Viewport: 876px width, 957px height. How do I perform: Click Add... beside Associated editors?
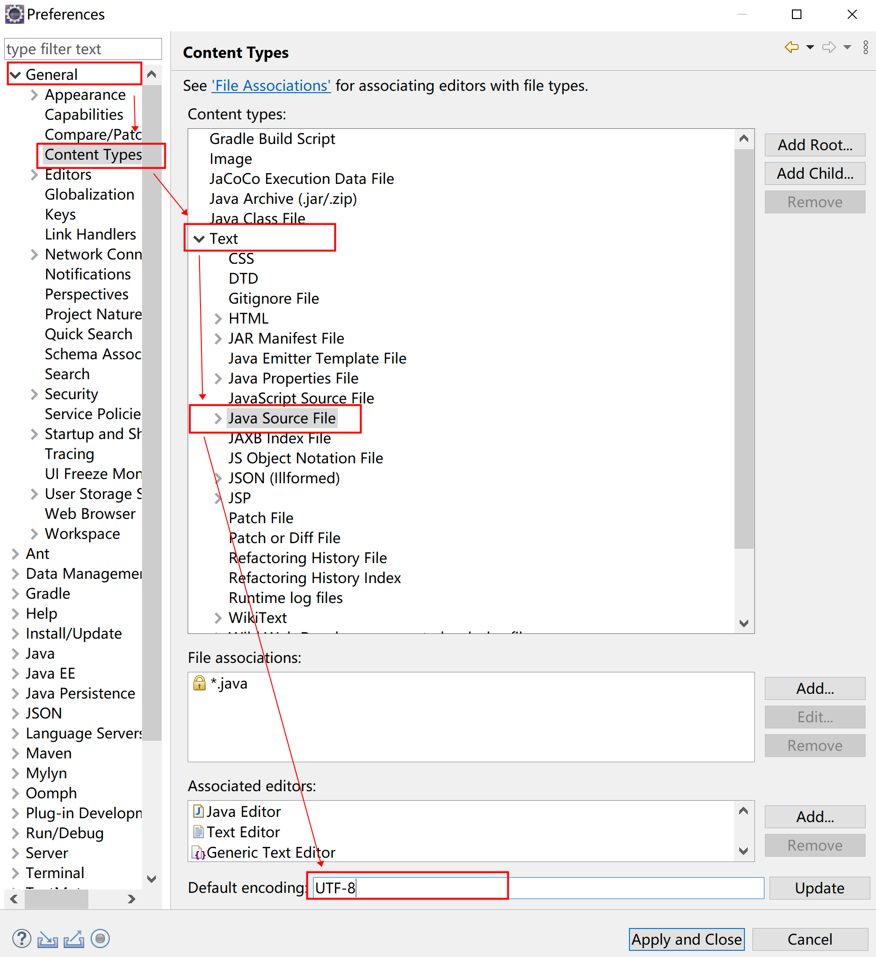coord(815,817)
